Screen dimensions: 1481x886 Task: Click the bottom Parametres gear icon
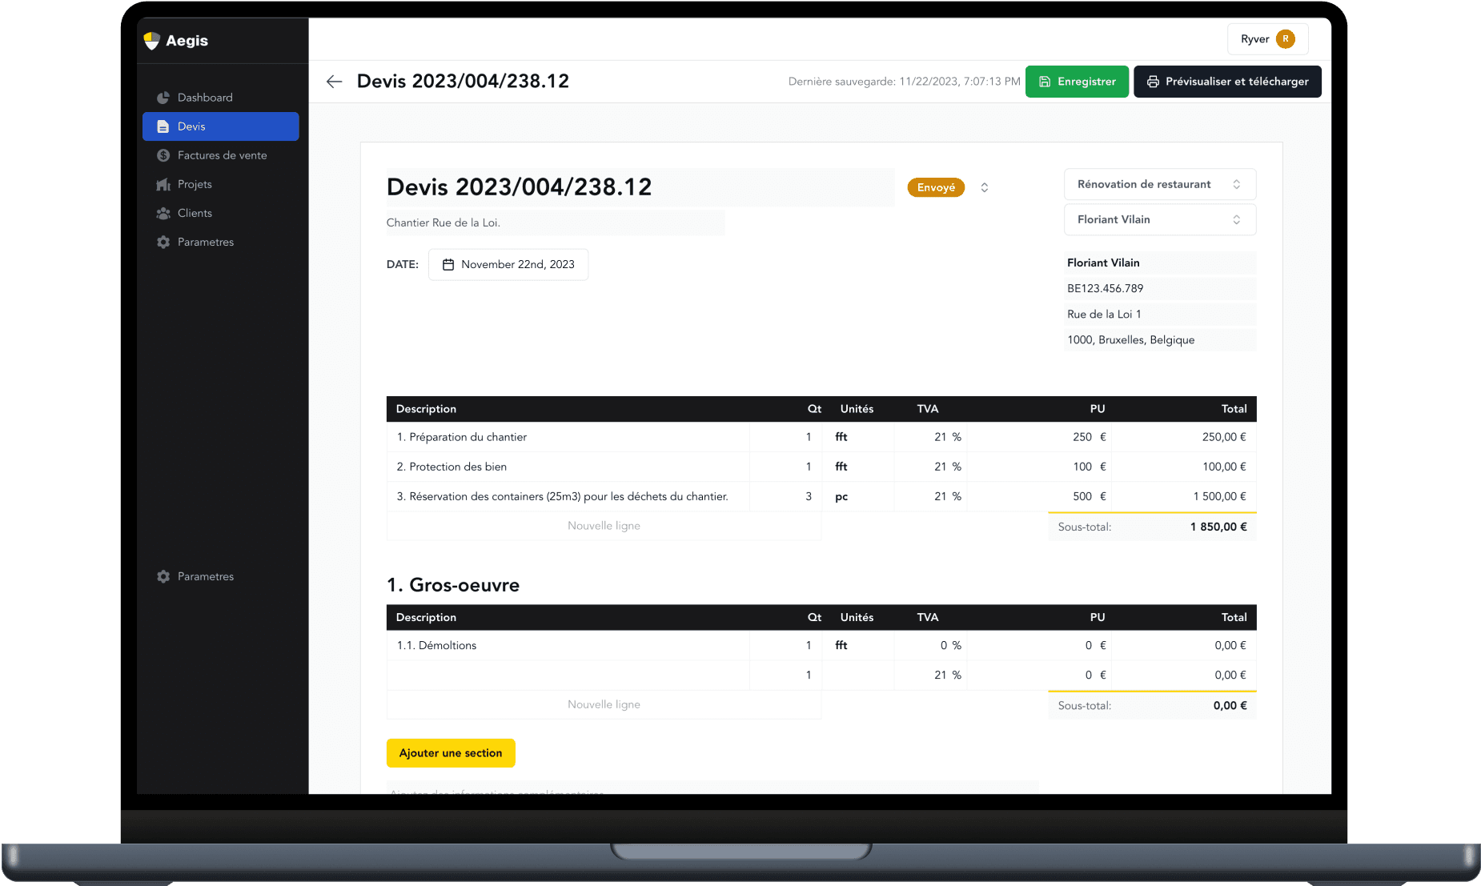[x=163, y=576]
